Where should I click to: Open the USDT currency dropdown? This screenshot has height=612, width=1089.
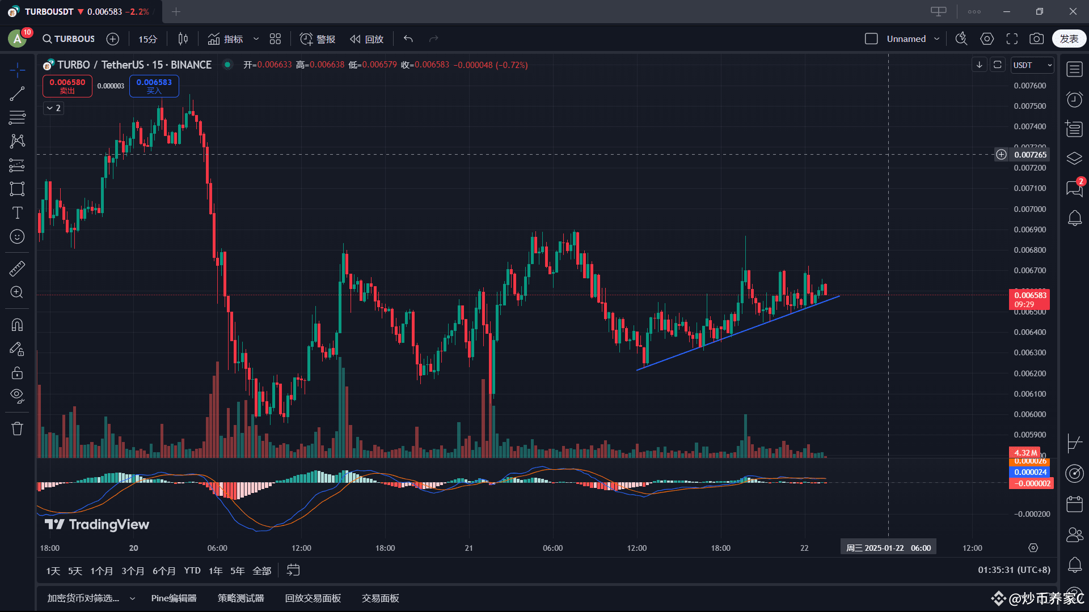click(1032, 65)
